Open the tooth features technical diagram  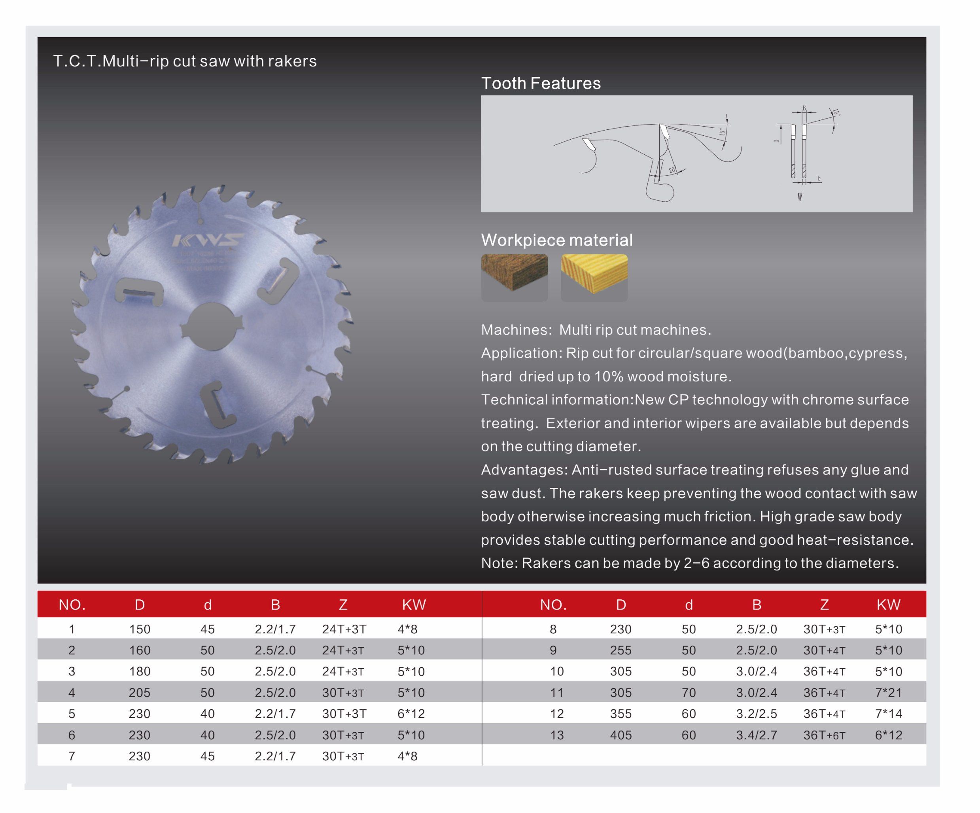[x=697, y=154]
